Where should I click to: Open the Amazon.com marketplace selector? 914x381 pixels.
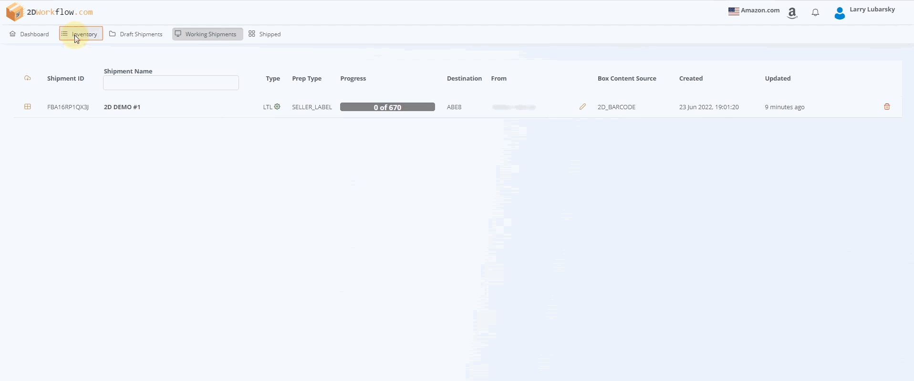[x=754, y=10]
